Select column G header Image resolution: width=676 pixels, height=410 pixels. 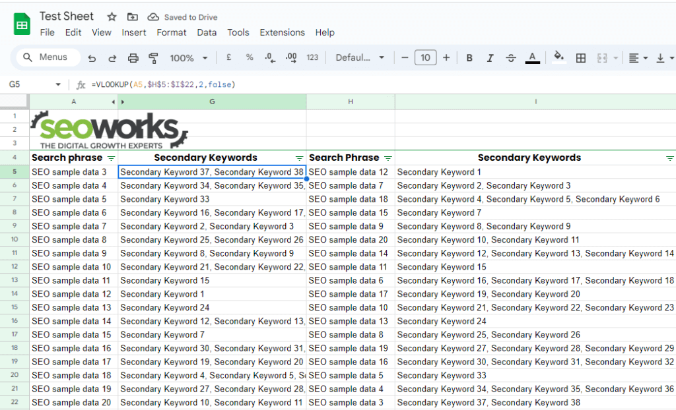point(212,102)
